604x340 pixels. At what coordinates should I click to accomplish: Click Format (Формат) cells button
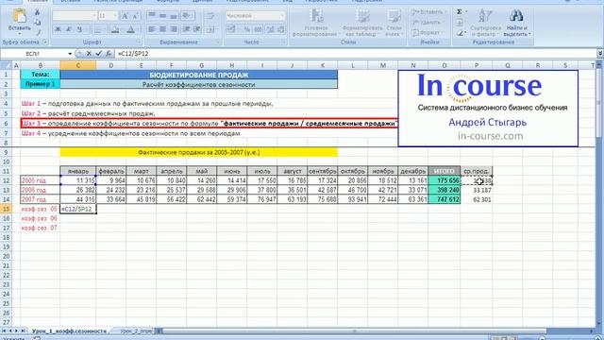tap(428, 33)
